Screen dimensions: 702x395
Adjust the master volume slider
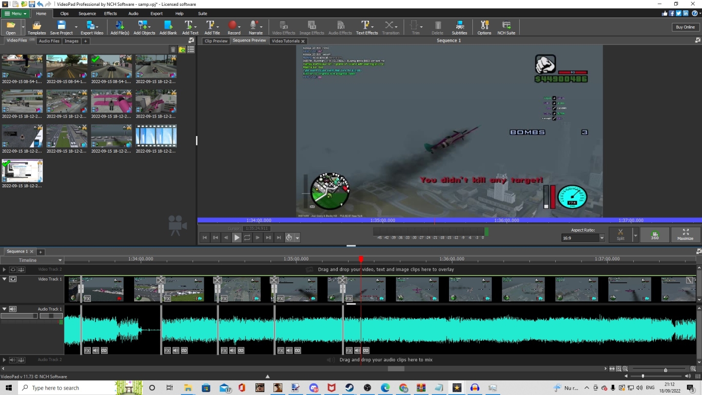(643, 376)
